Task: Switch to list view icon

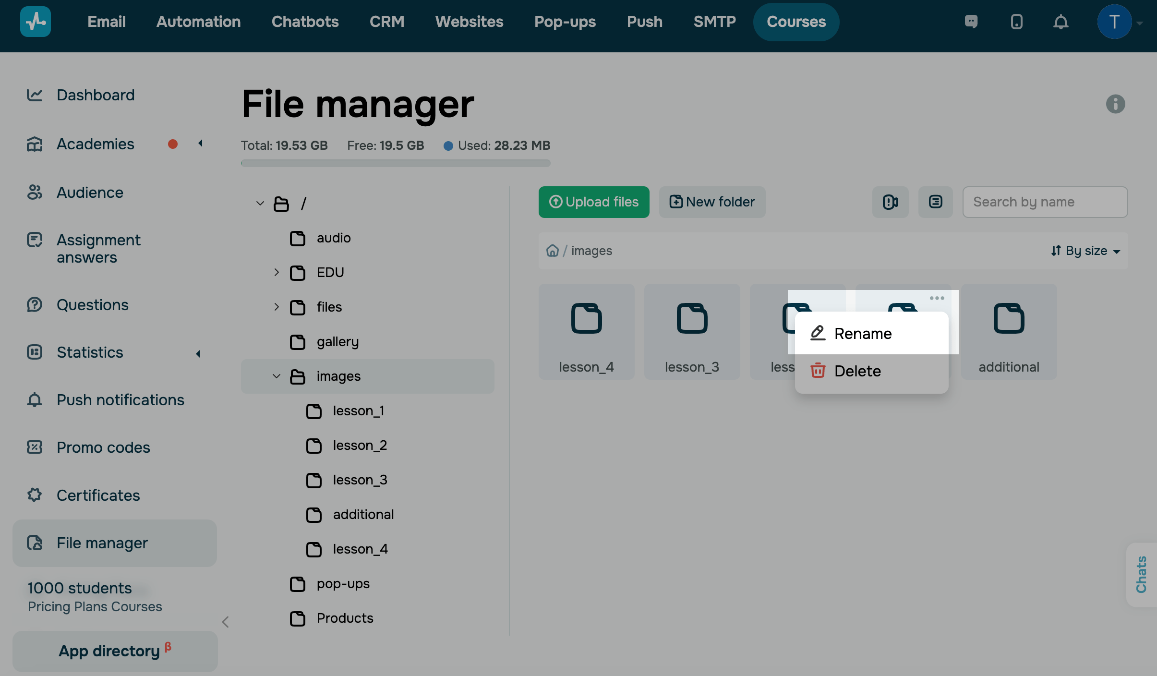Action: pos(935,202)
